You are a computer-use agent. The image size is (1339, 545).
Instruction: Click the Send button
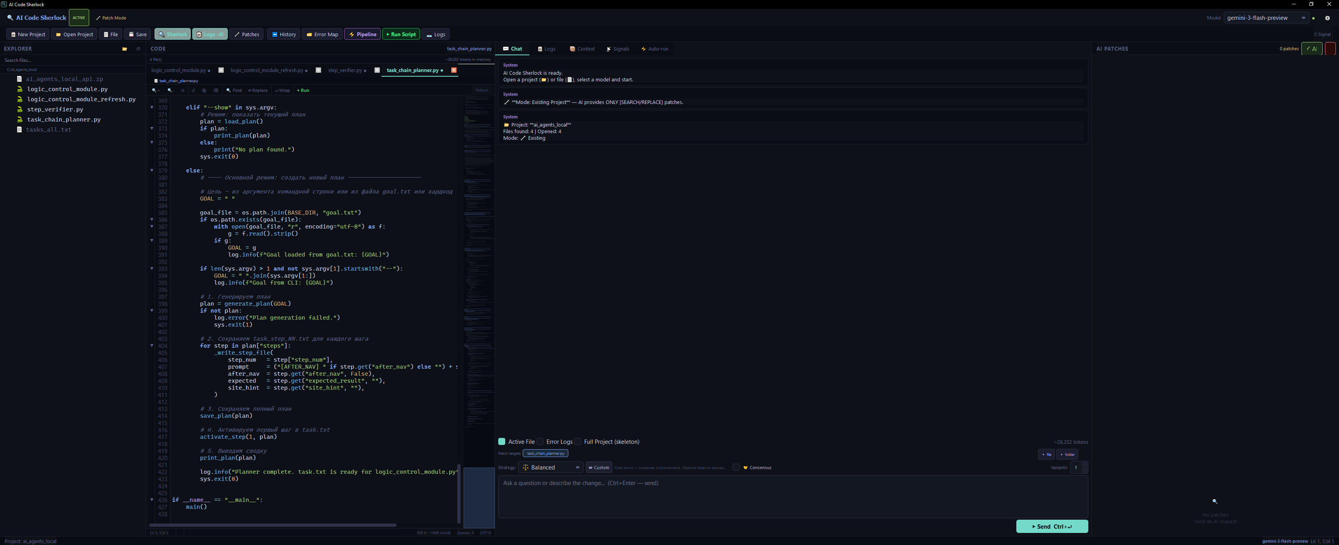[x=1052, y=526]
